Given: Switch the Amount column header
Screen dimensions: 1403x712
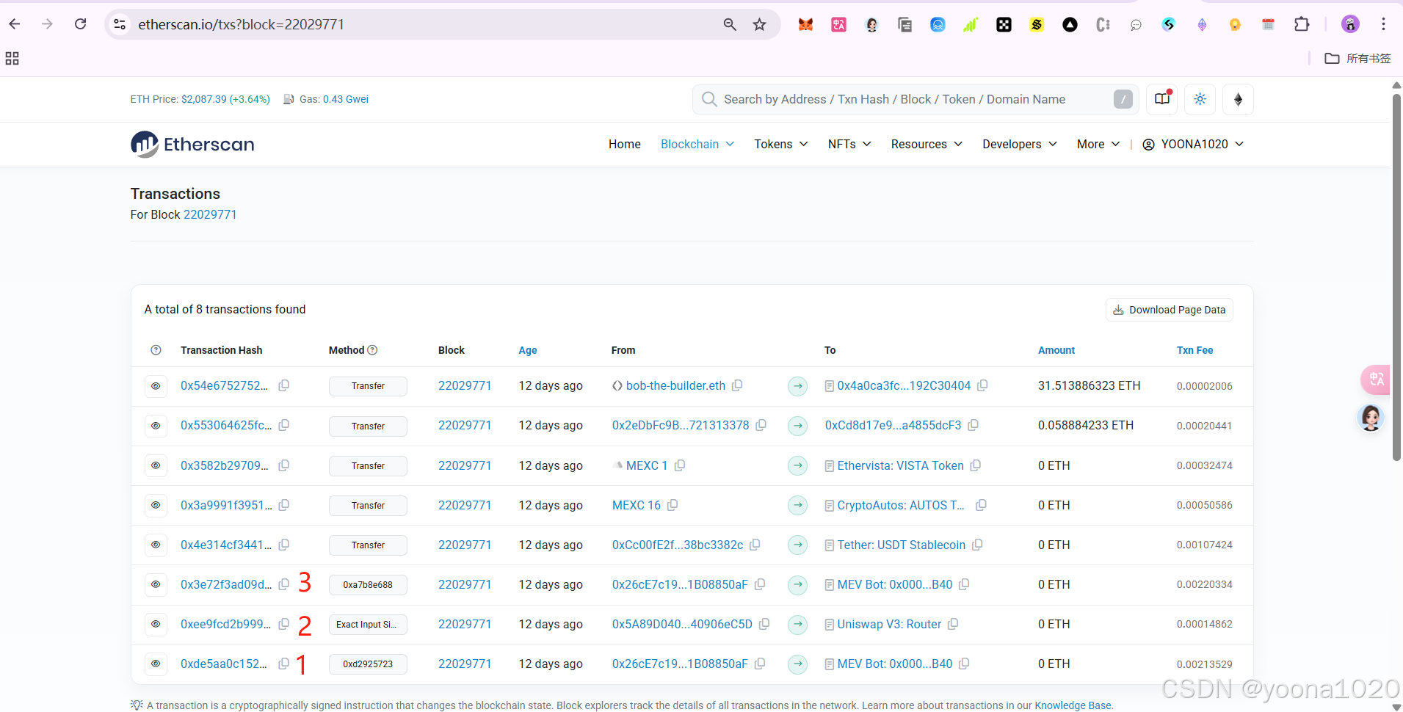Looking at the screenshot, I should (1056, 350).
